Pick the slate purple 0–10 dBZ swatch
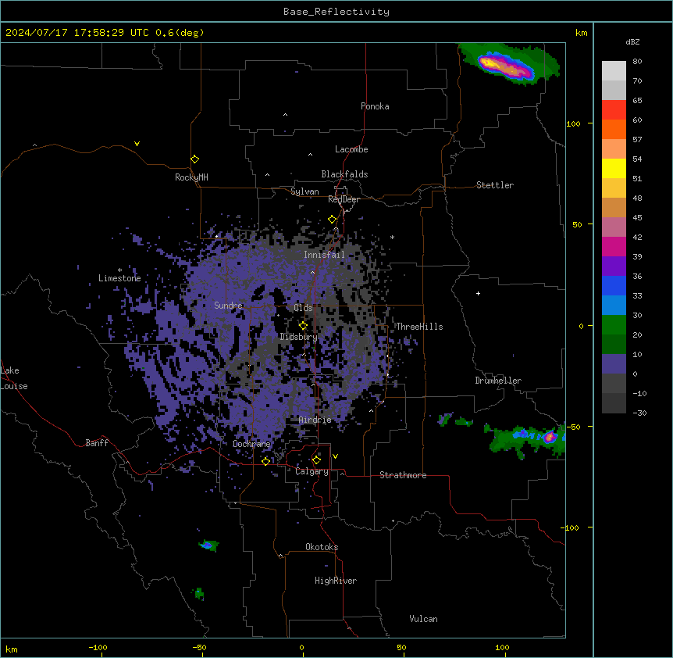 click(614, 364)
